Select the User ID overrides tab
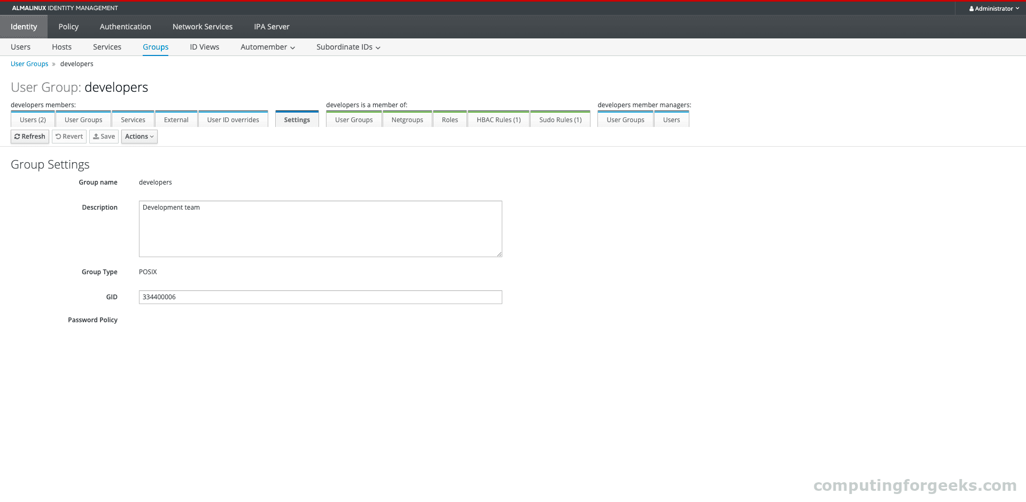 (233, 120)
